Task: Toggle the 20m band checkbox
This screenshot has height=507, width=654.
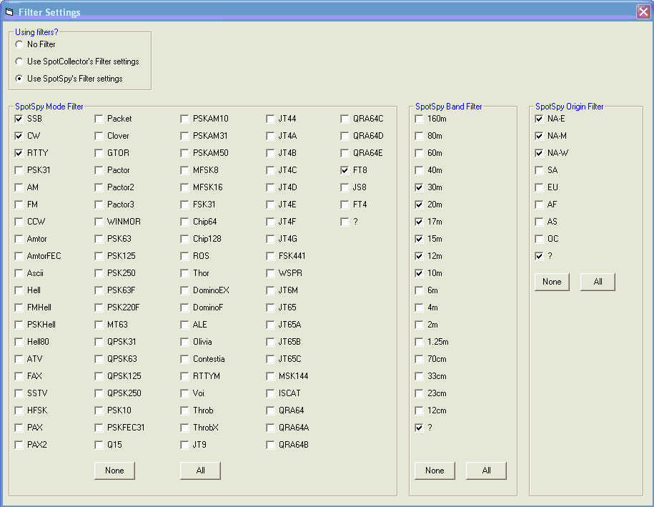Action: coord(419,205)
